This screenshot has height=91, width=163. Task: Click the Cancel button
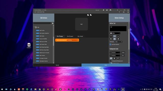57,65
